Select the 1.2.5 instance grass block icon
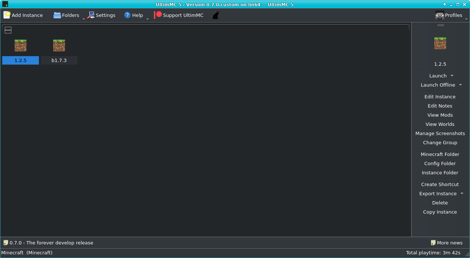Viewport: 470px width, 258px height. (21, 46)
